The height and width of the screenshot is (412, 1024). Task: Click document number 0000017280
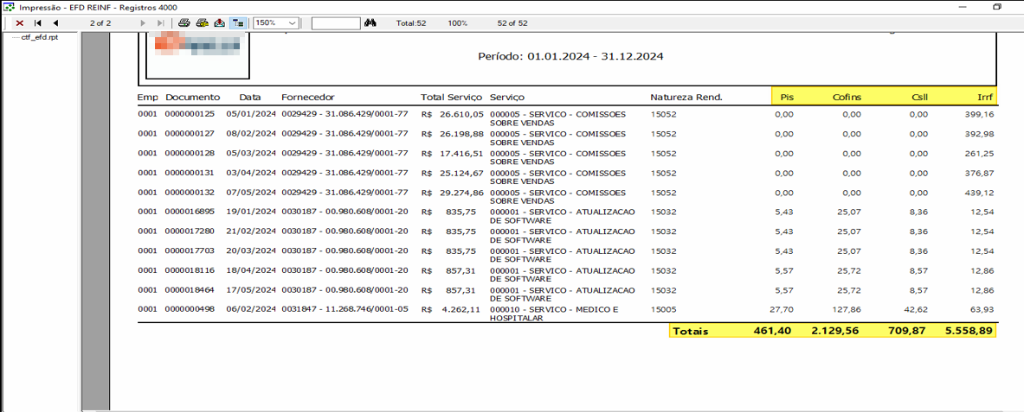tap(190, 231)
